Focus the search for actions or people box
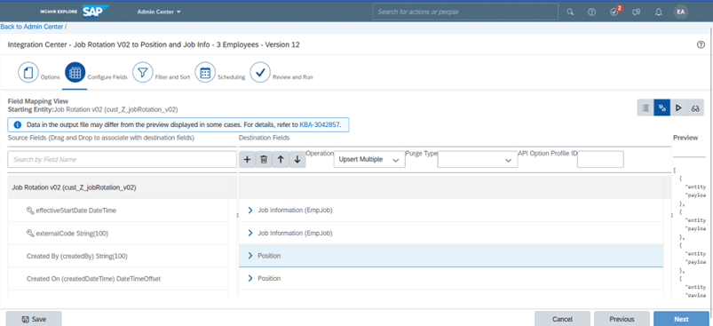The height and width of the screenshot is (326, 713). (465, 12)
